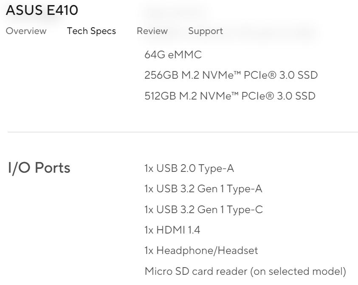Click the horizontal section divider line
Viewport: 358px width, 285px height.
(183, 132)
